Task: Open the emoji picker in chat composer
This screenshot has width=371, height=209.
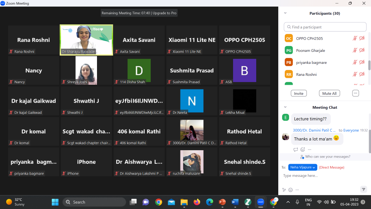Action: point(291,190)
